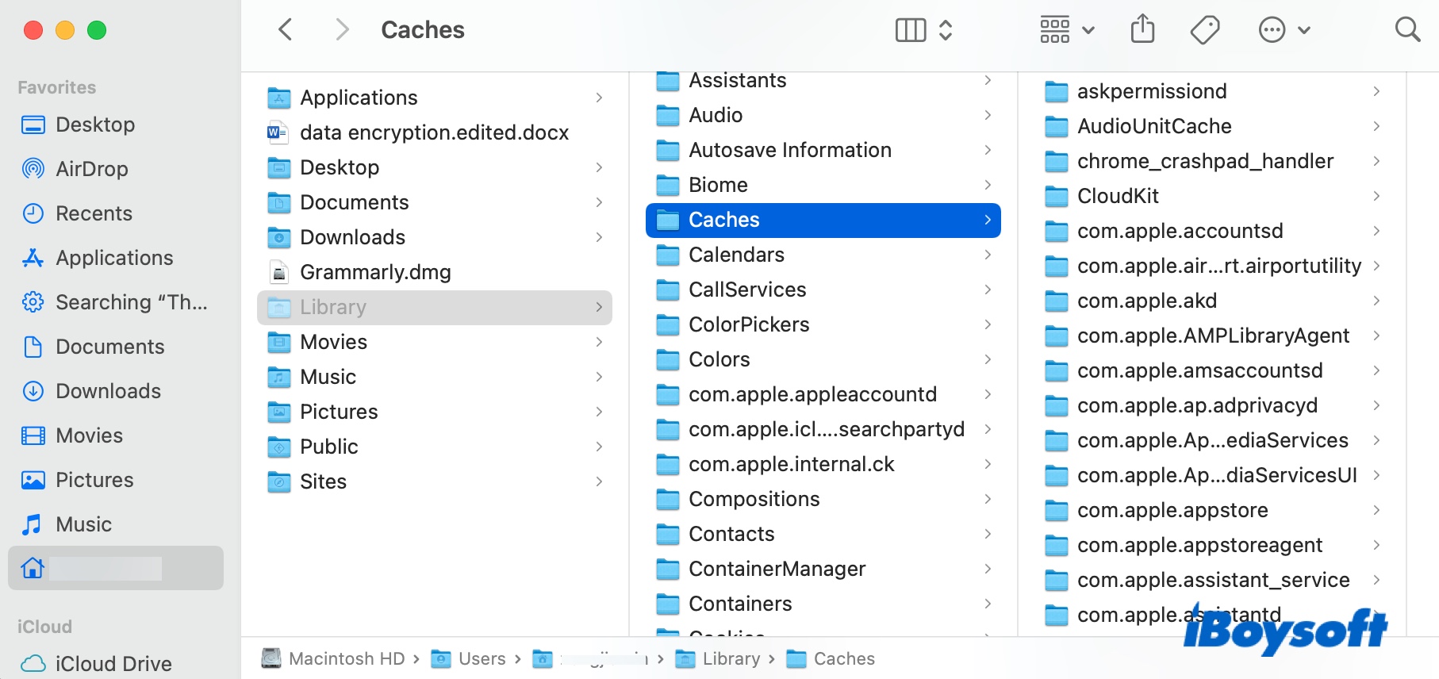Viewport: 1439px width, 679px height.
Task: Switch view using the column view icon
Action: (911, 30)
